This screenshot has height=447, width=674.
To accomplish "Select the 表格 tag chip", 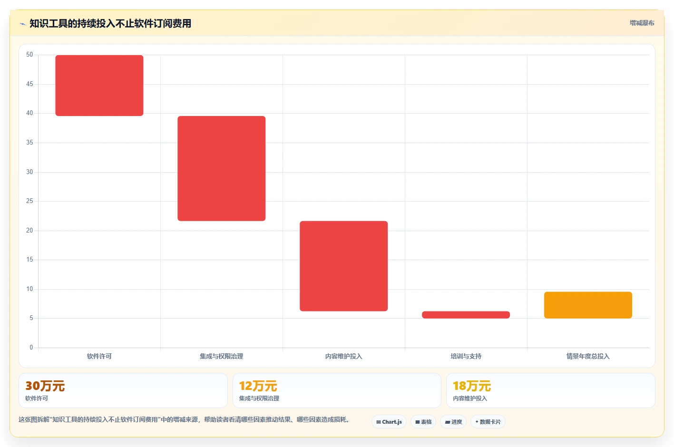I will (423, 422).
